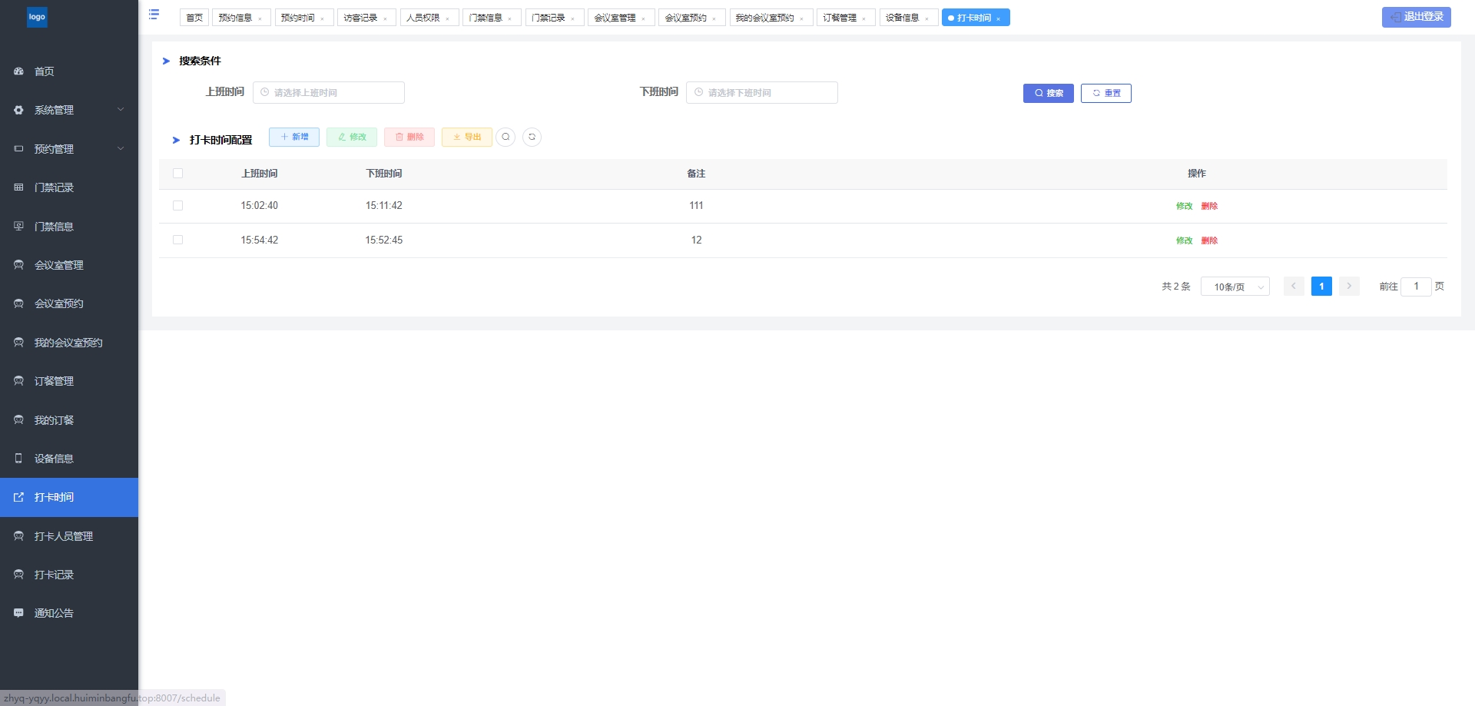Tick the select-all checkbox in table header
This screenshot has height=706, width=1475.
[177, 174]
